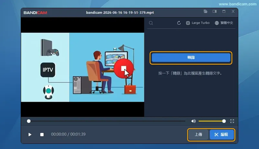This screenshot has width=259, height=149.
Task: Open the 編輯 edit button
Action: pyautogui.click(x=221, y=134)
